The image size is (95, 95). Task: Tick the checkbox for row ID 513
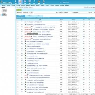point(18,77)
